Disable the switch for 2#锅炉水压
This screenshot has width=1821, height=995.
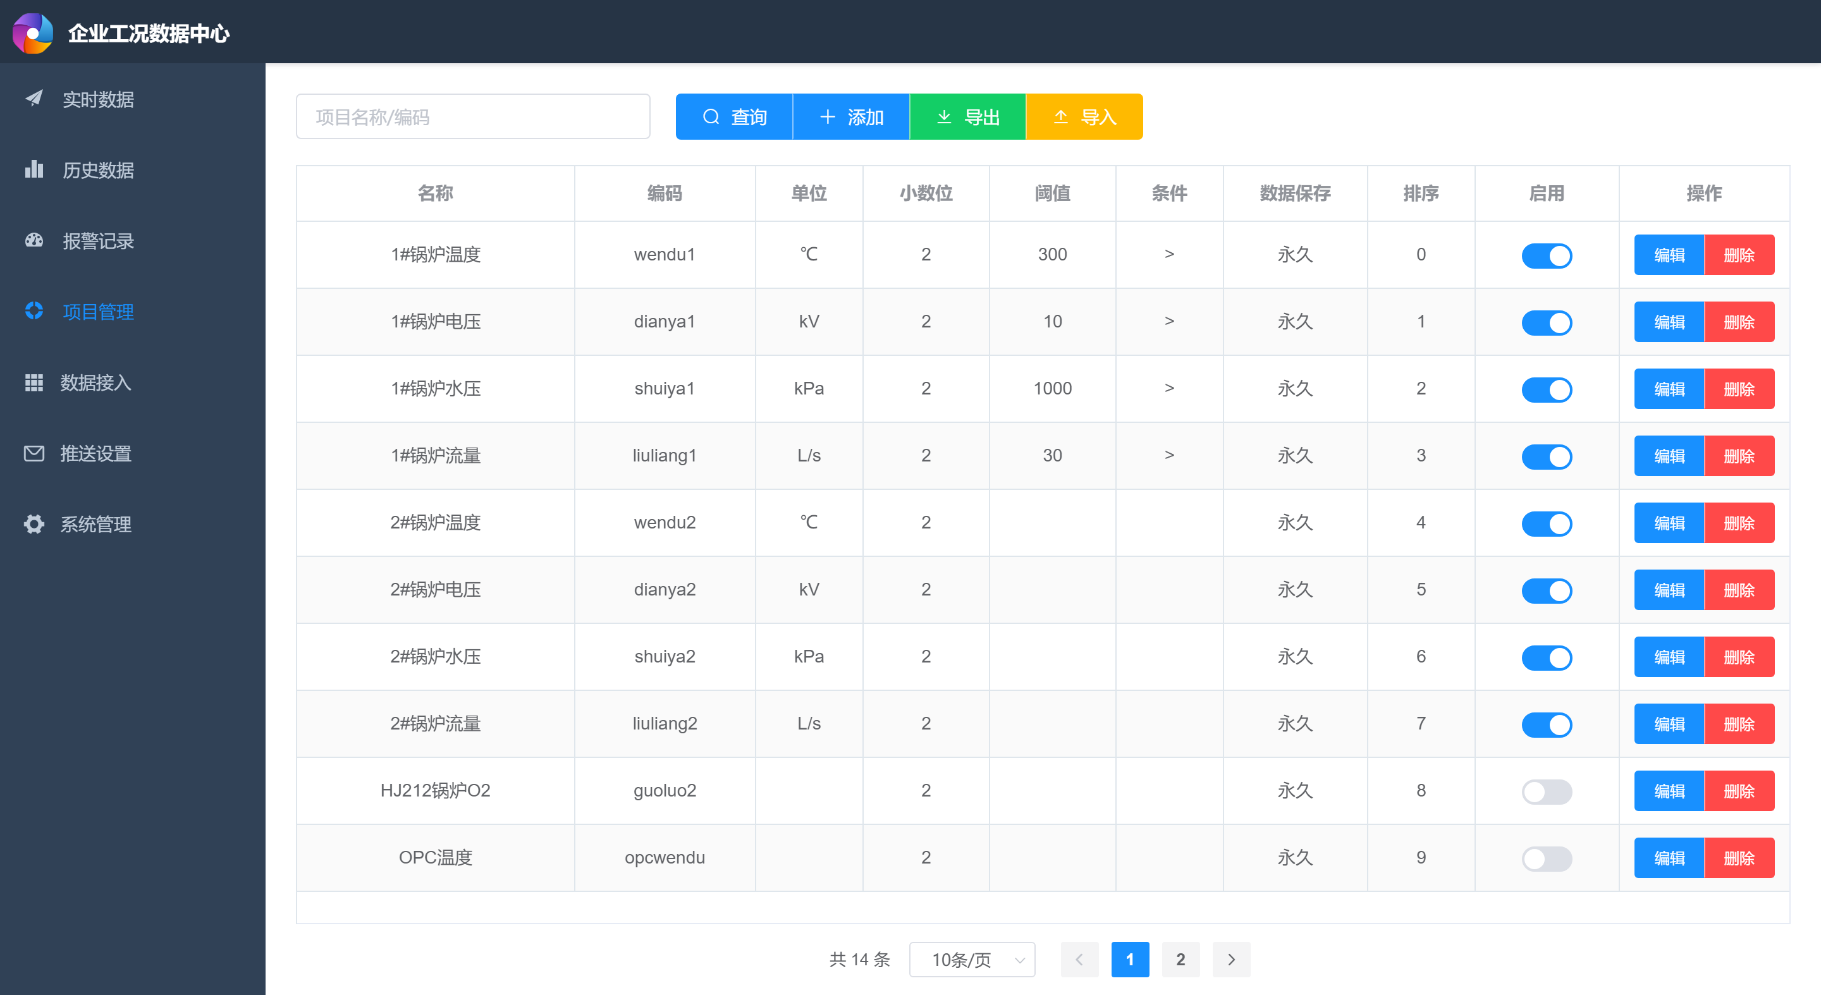[x=1547, y=658]
